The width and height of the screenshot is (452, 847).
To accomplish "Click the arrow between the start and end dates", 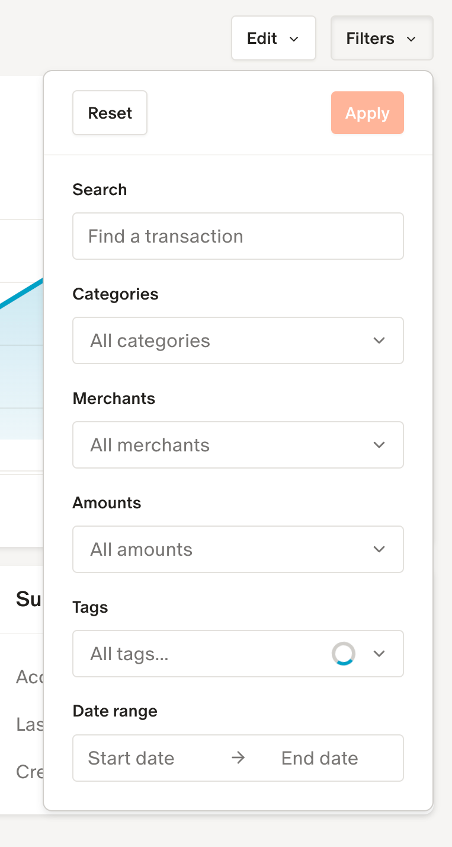I will point(238,758).
